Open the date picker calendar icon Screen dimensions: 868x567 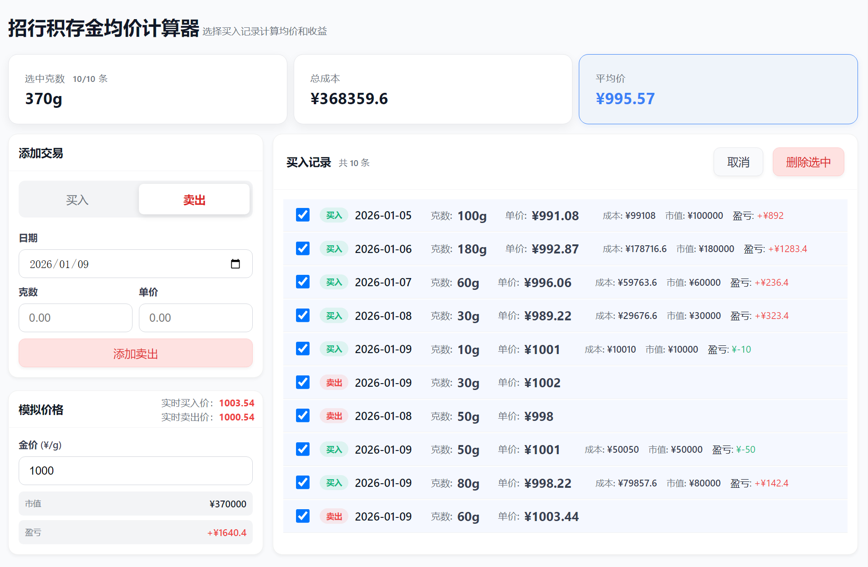(x=235, y=264)
